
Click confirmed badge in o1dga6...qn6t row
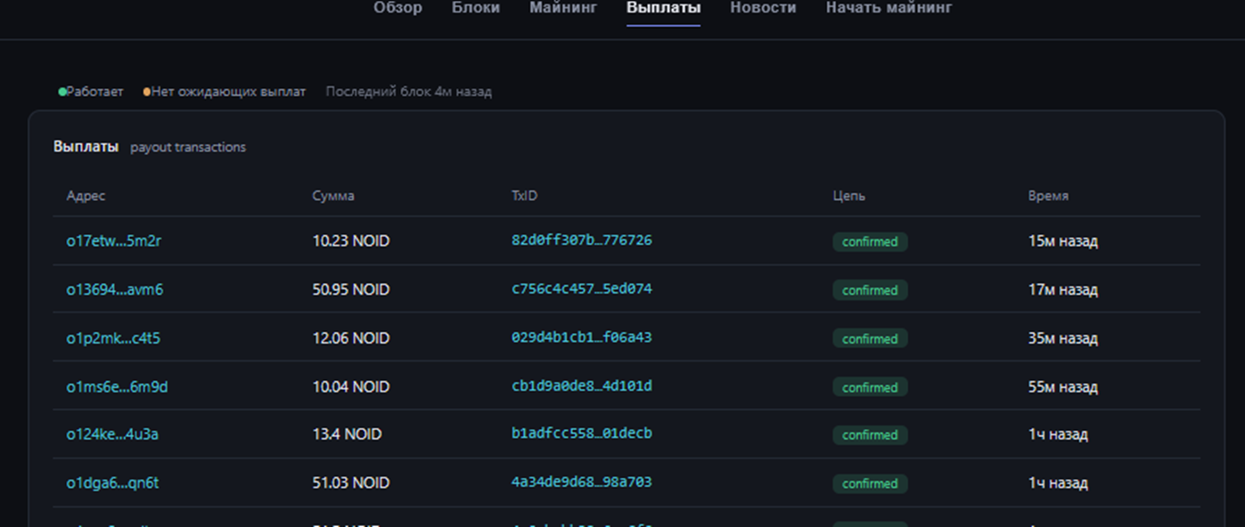point(870,483)
